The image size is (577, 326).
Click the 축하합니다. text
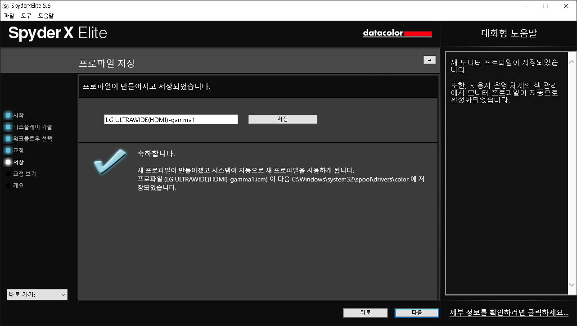pos(156,154)
